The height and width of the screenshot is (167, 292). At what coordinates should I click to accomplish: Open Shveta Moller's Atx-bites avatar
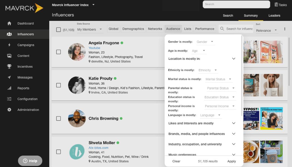(77, 152)
